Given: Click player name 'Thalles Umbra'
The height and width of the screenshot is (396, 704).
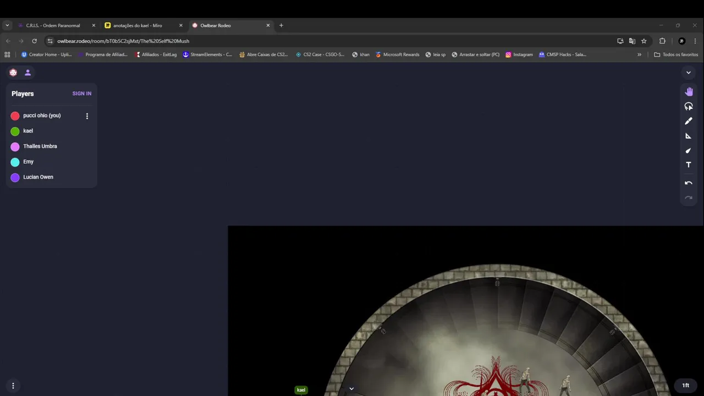Looking at the screenshot, I should point(40,146).
